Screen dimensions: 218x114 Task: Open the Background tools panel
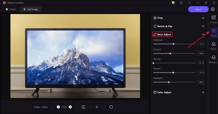click(x=213, y=59)
